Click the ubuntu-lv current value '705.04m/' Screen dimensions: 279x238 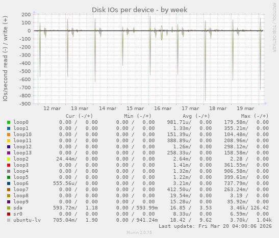65,220
